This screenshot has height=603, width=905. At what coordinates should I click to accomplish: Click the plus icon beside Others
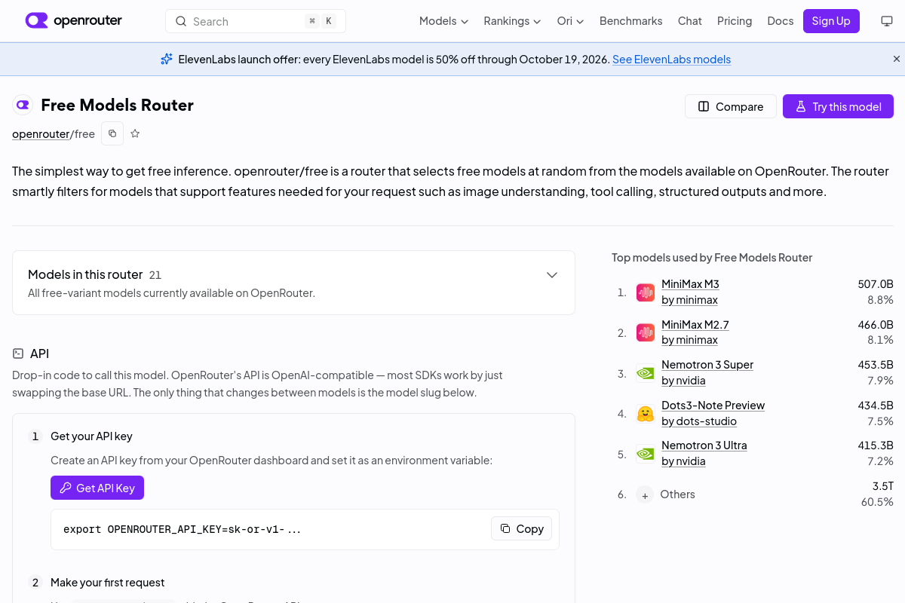(x=645, y=495)
